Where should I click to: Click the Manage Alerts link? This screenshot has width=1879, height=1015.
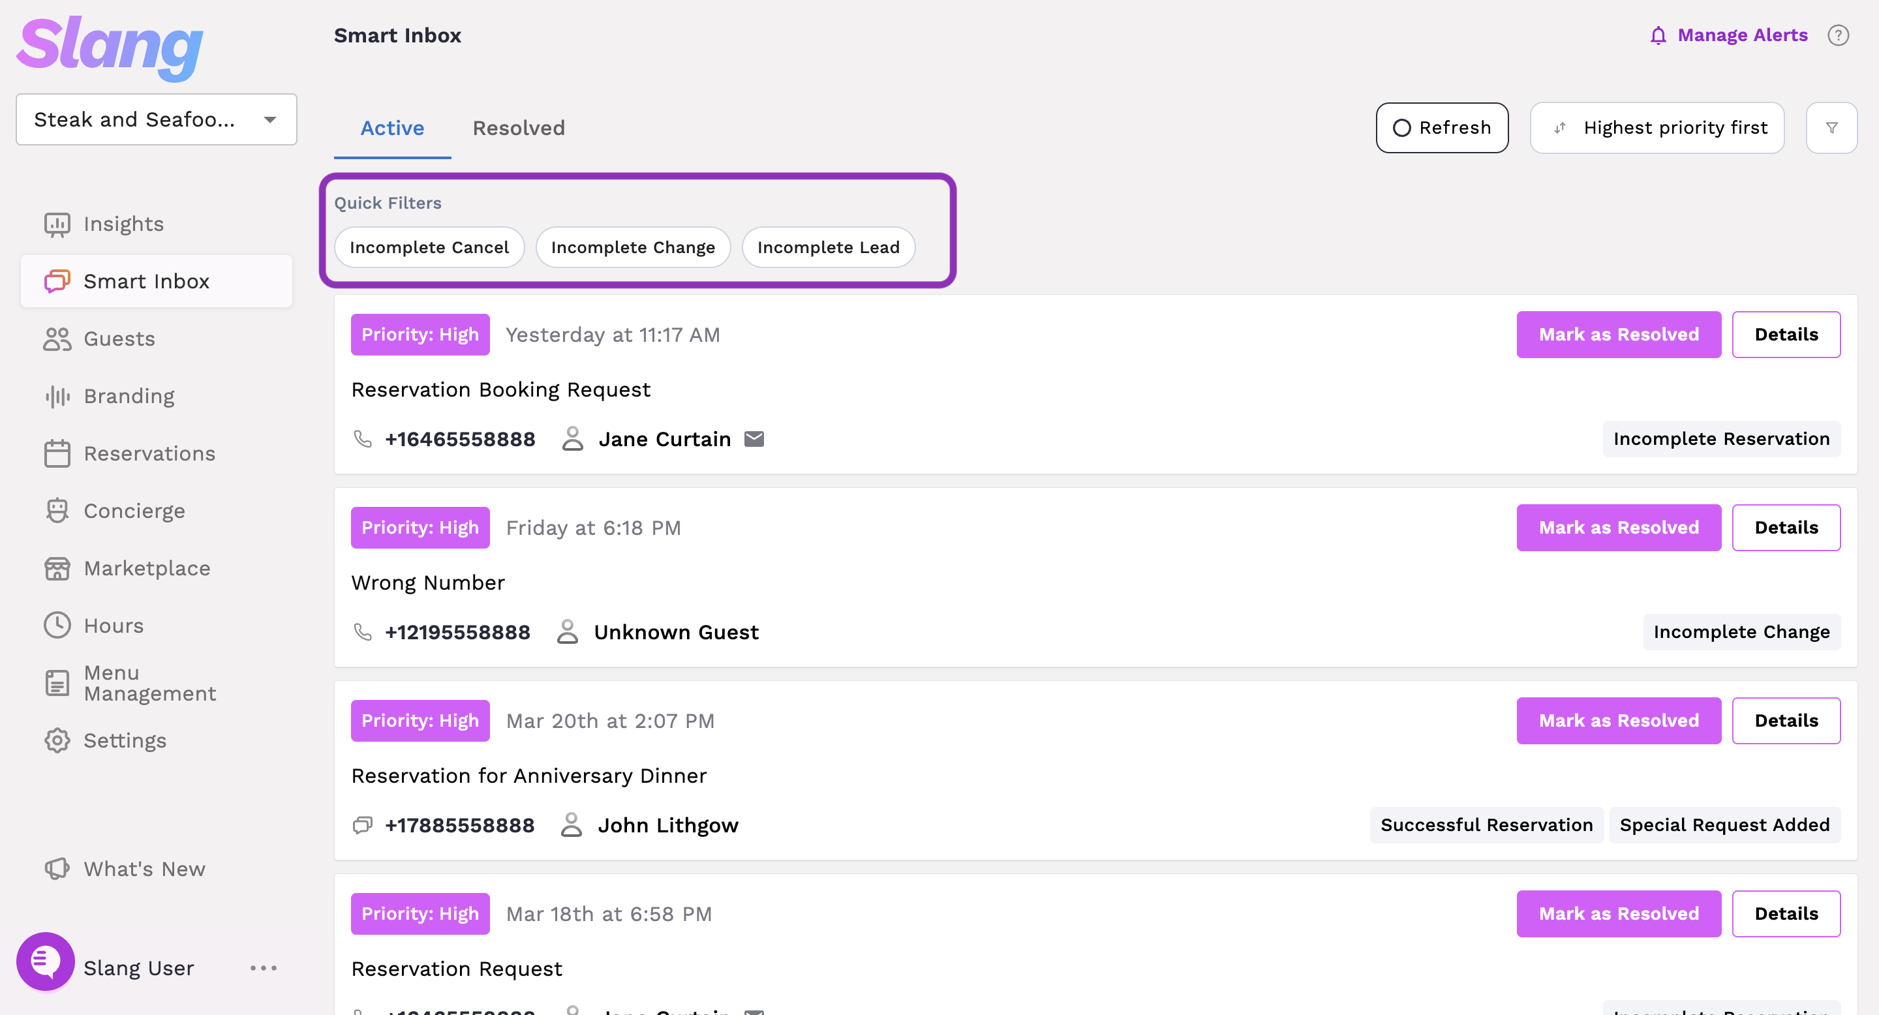(x=1743, y=35)
